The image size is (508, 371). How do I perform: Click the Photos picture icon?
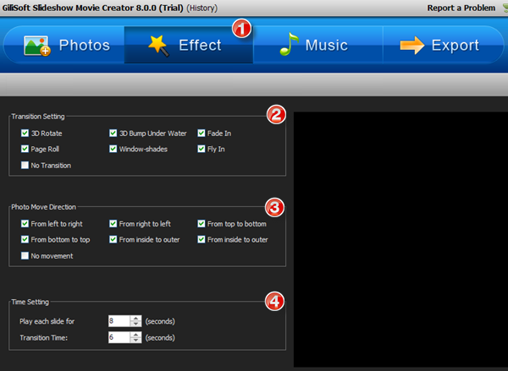tap(34, 46)
